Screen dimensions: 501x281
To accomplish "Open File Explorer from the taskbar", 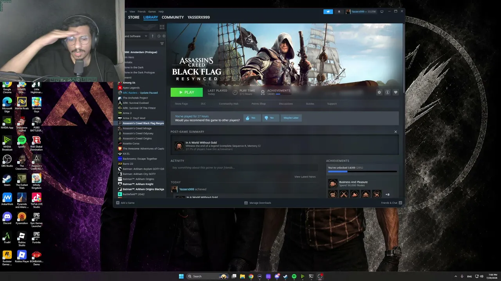I will click(242, 276).
